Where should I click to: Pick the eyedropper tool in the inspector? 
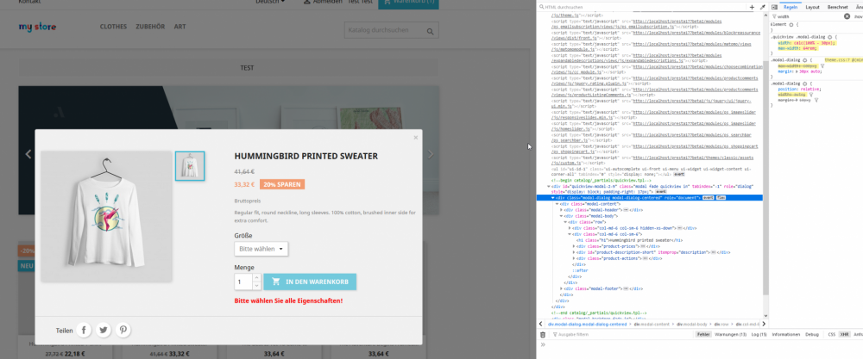[x=762, y=7]
